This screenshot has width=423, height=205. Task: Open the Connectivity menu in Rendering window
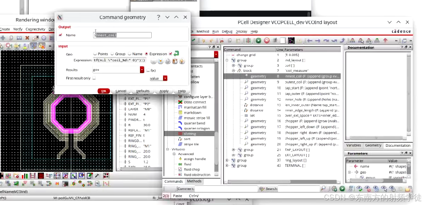35,29
